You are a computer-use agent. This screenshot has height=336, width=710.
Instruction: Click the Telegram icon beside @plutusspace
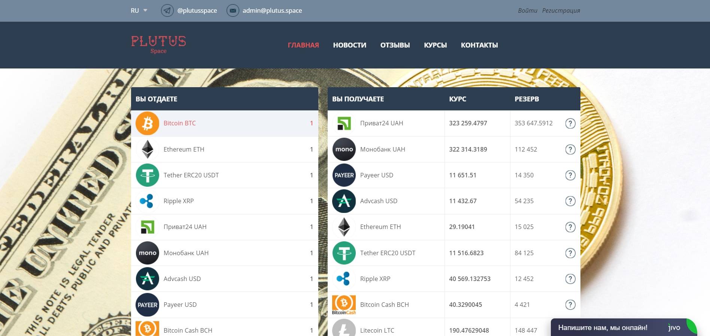click(x=167, y=10)
